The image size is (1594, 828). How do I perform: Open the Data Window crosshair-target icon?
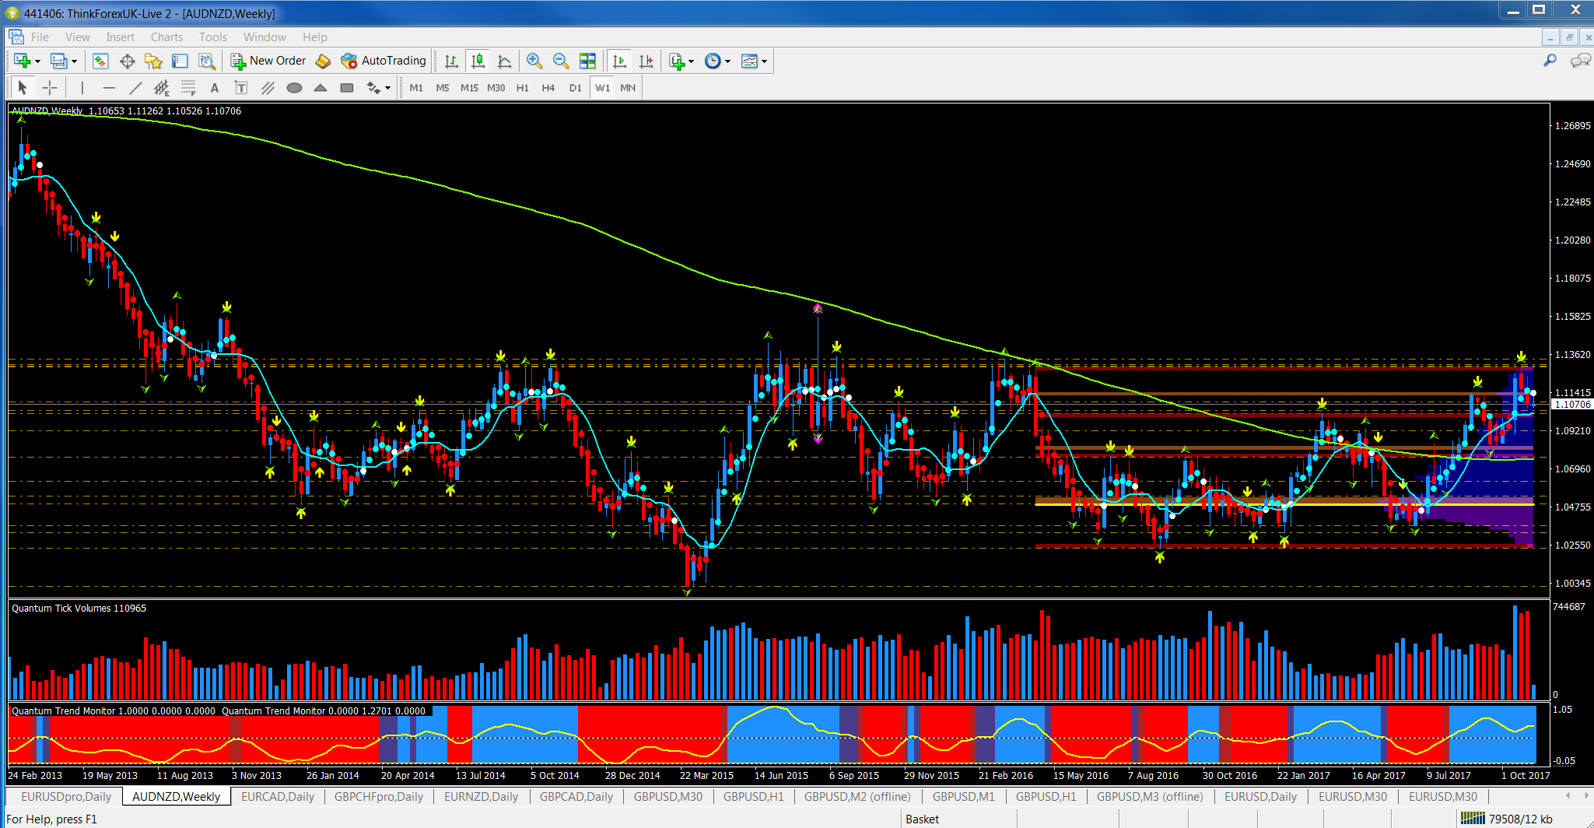[127, 61]
